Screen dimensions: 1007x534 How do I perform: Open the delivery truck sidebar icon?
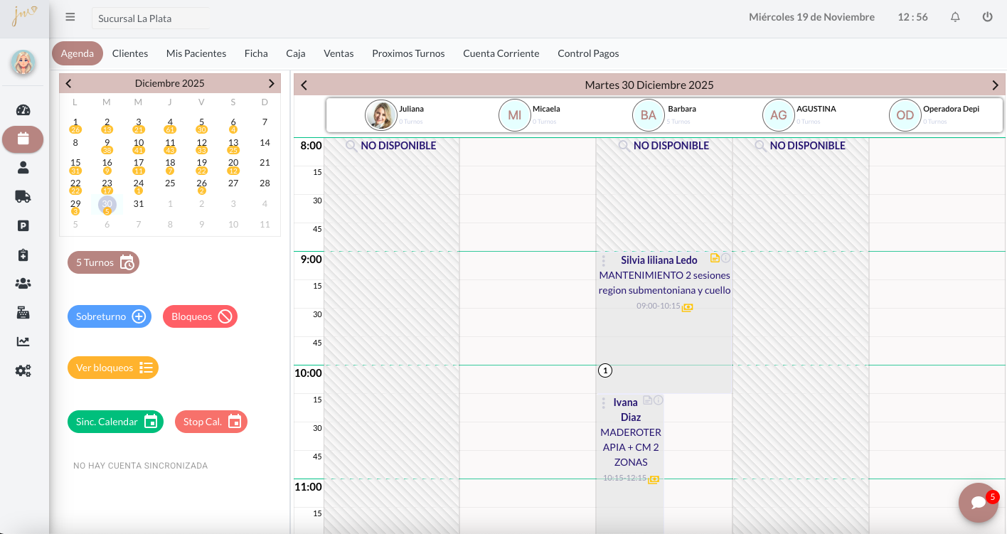coord(23,197)
